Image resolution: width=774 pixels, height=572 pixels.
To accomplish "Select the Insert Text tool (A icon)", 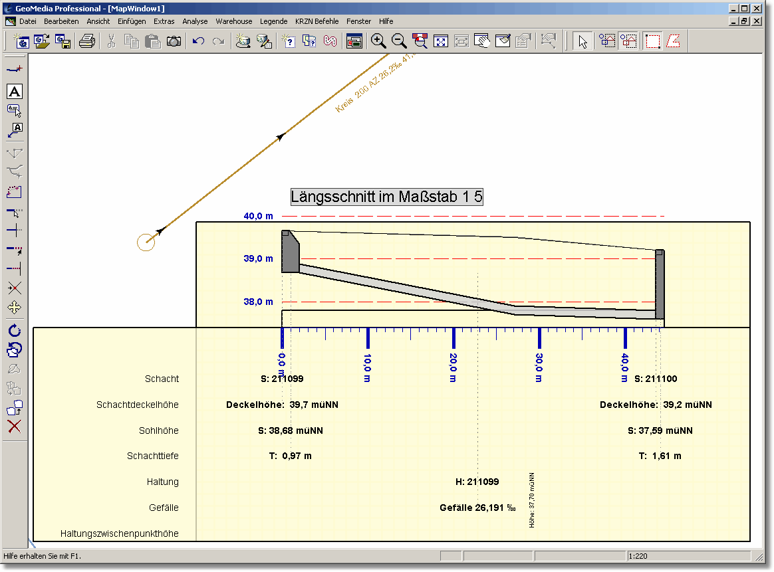I will [x=14, y=92].
